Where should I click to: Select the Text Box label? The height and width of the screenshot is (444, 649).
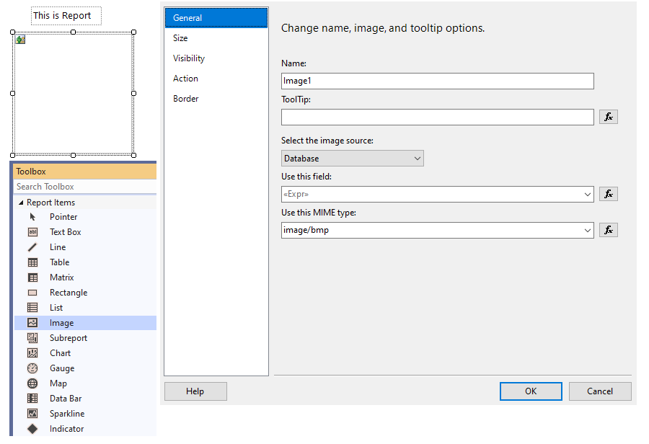(66, 232)
